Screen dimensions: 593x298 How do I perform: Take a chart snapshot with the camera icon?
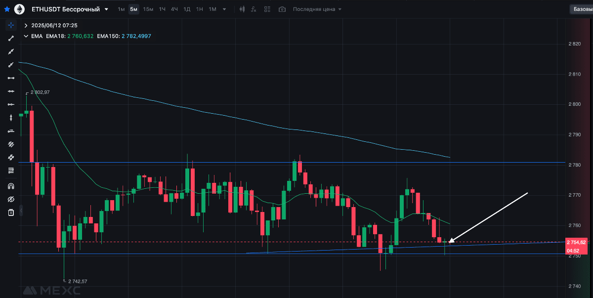282,9
